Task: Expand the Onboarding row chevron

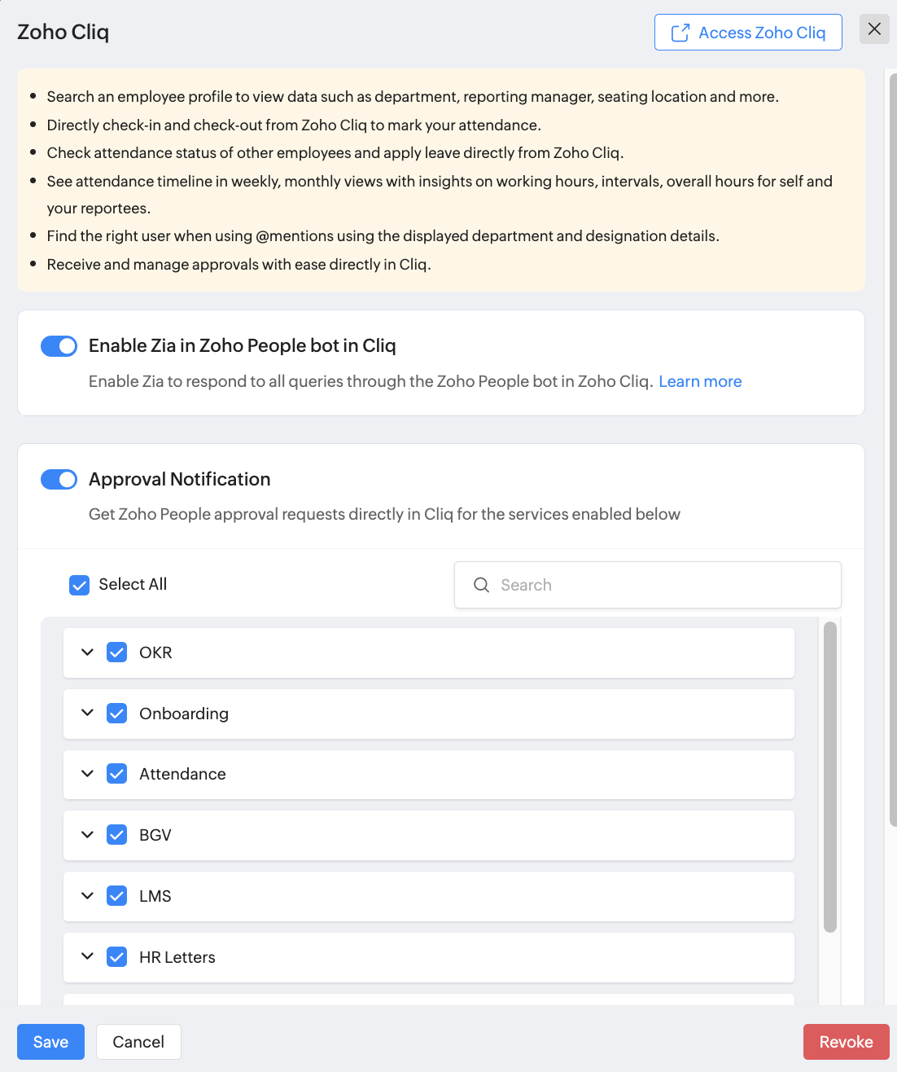Action: (x=87, y=713)
